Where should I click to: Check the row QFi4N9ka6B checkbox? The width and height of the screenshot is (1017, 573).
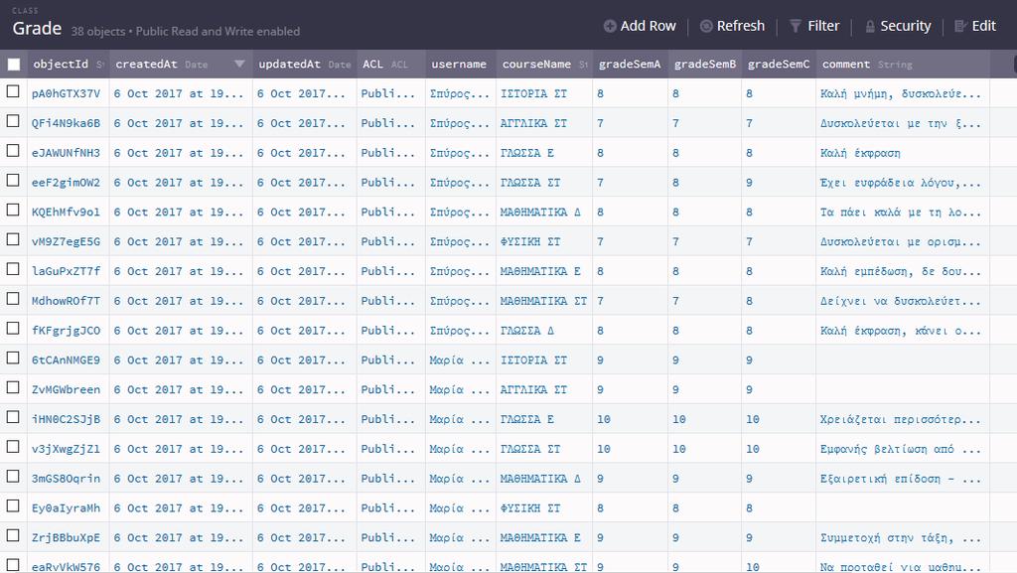13,121
